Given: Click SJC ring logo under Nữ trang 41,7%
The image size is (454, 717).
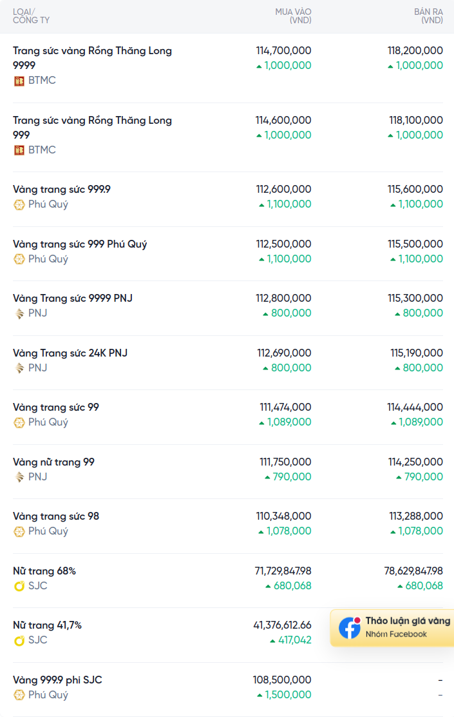Looking at the screenshot, I should (x=19, y=641).
